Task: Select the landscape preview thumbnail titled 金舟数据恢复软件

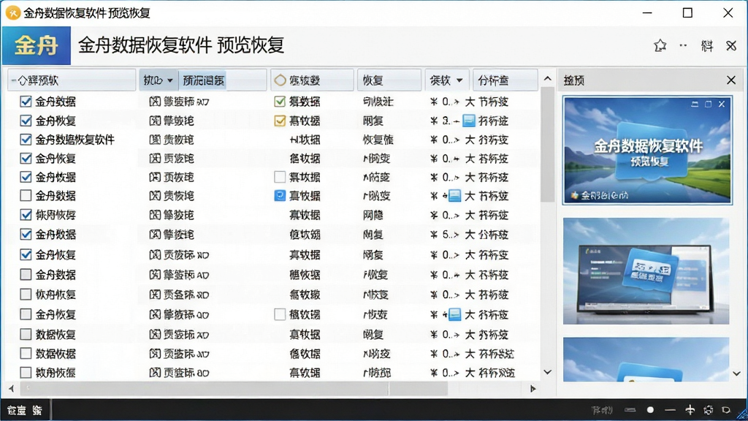Action: (647, 151)
